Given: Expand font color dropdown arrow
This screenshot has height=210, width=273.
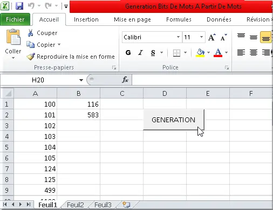Looking at the screenshot, I should [x=227, y=53].
